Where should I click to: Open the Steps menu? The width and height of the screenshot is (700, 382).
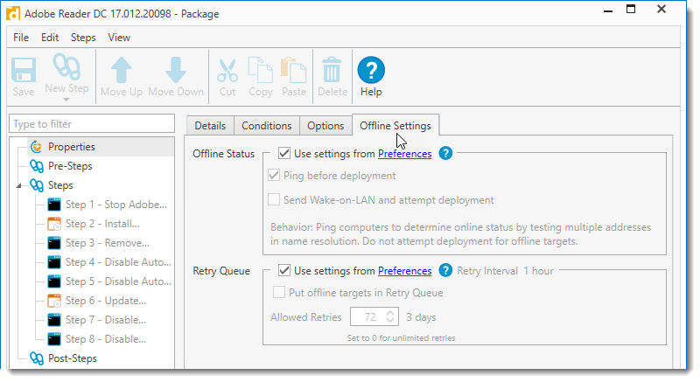tap(83, 38)
